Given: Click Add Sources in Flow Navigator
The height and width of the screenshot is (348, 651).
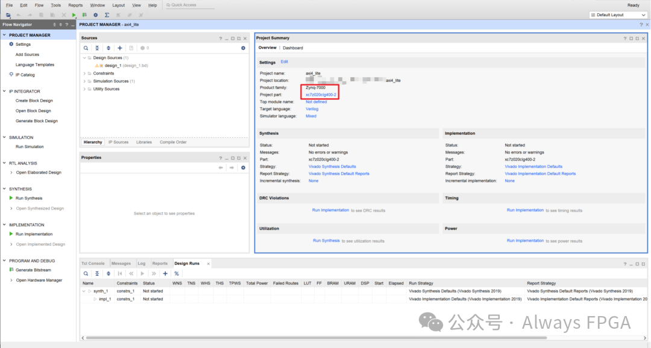Looking at the screenshot, I should tap(27, 55).
